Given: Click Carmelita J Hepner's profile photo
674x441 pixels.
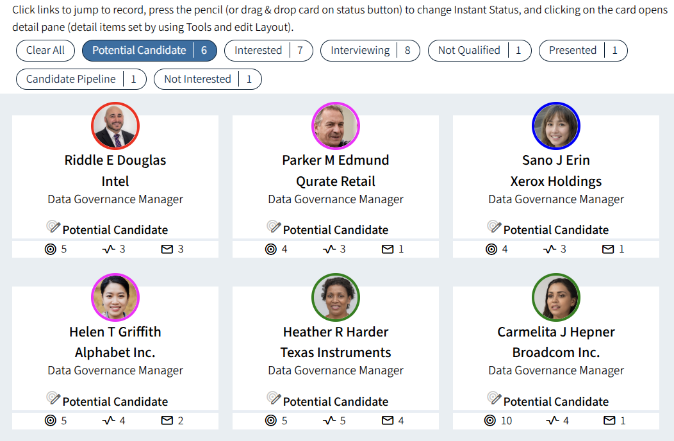Looking at the screenshot, I should (x=556, y=298).
